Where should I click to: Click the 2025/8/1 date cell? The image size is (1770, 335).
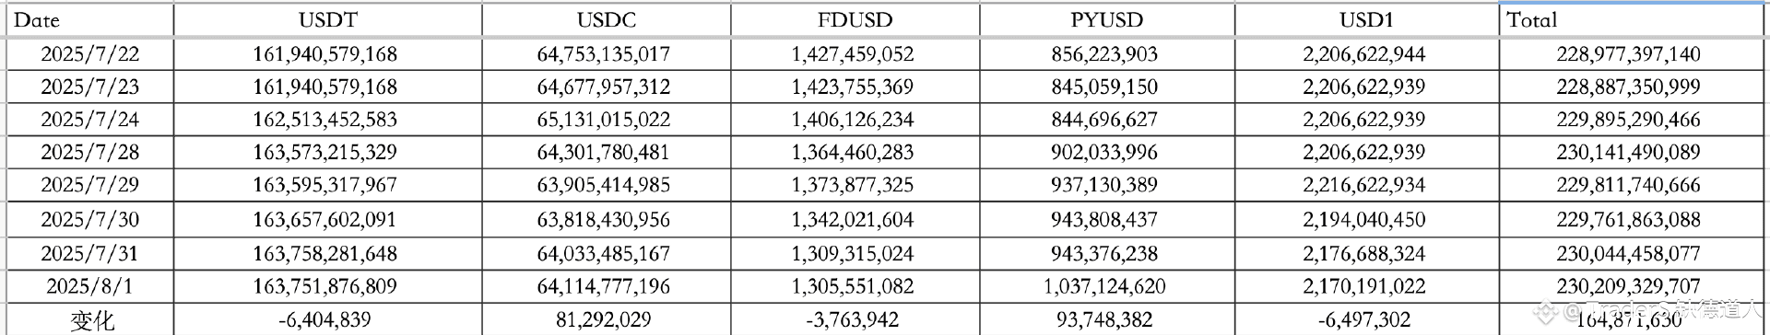tap(89, 286)
